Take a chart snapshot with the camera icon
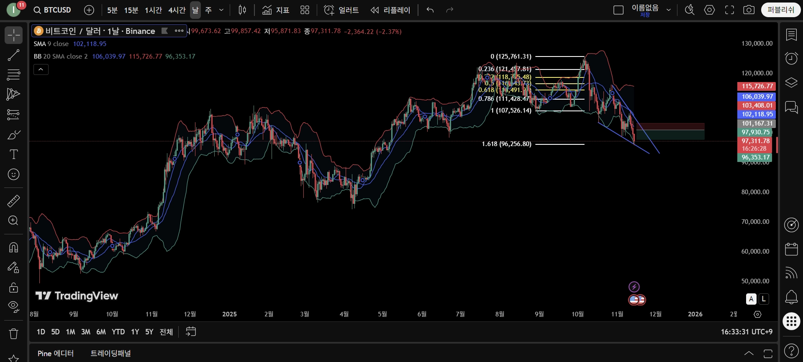Image resolution: width=803 pixels, height=362 pixels. [749, 10]
